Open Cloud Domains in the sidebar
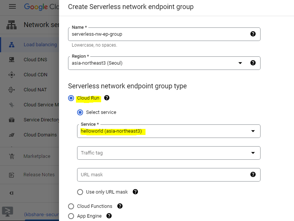 pyautogui.click(x=40, y=135)
